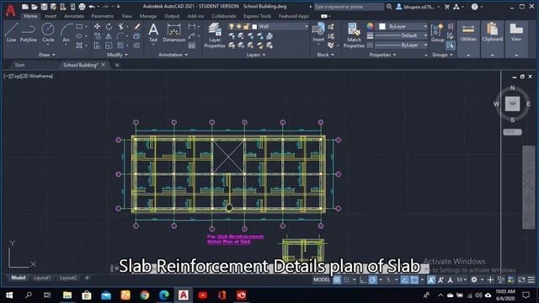Toggle layer on/off lightbulb icon
This screenshot has width=539, height=303.
pyautogui.click(x=232, y=26)
